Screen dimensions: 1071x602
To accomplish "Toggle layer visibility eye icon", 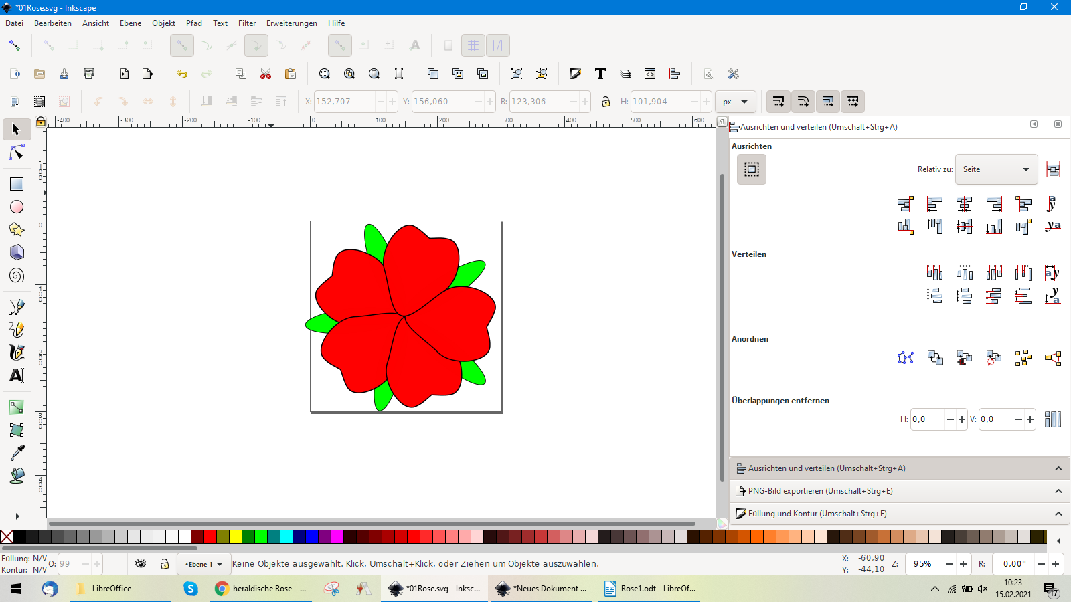I will [141, 564].
